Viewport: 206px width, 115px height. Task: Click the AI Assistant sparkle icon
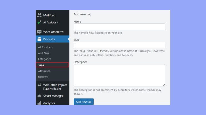pos(39,22)
